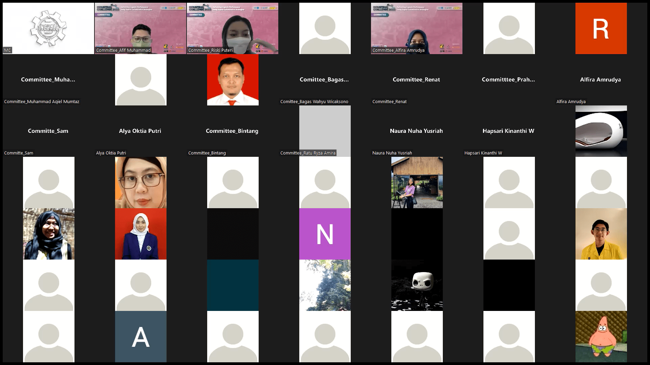Screen dimensions: 650x365
Task: Select Hapsari Kinanthi W's tile
Action: click(509, 131)
